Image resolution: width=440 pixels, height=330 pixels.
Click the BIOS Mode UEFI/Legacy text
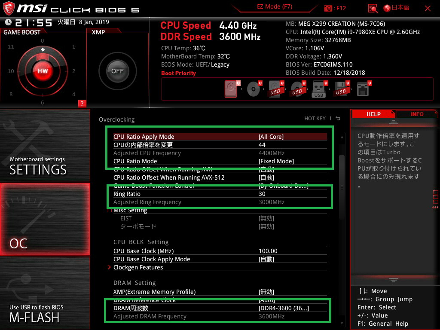point(195,64)
